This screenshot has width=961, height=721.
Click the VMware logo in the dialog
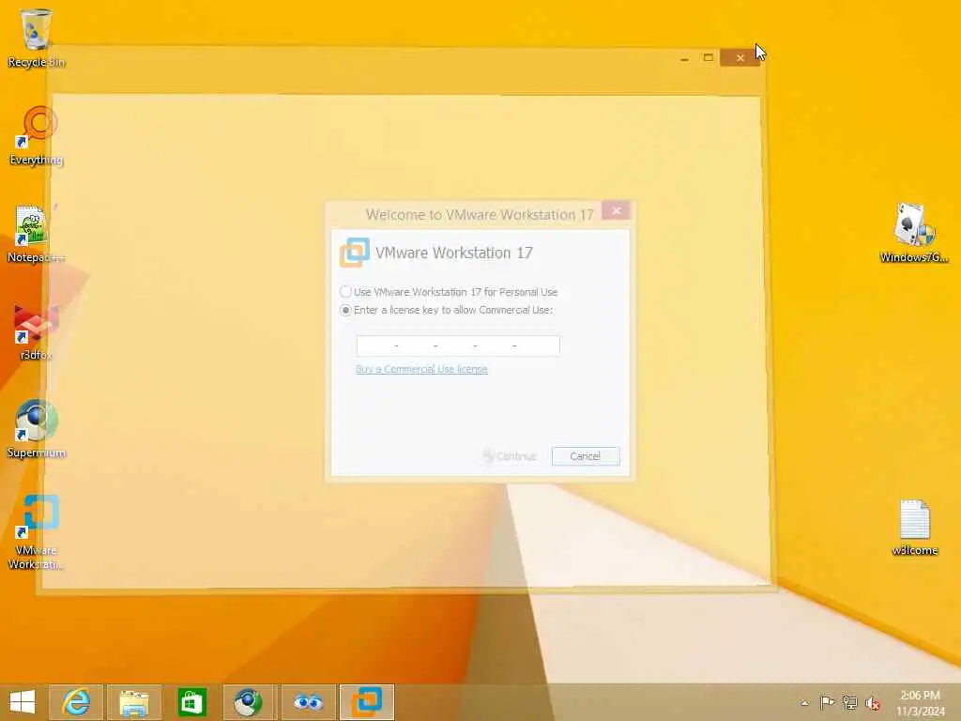tap(354, 253)
